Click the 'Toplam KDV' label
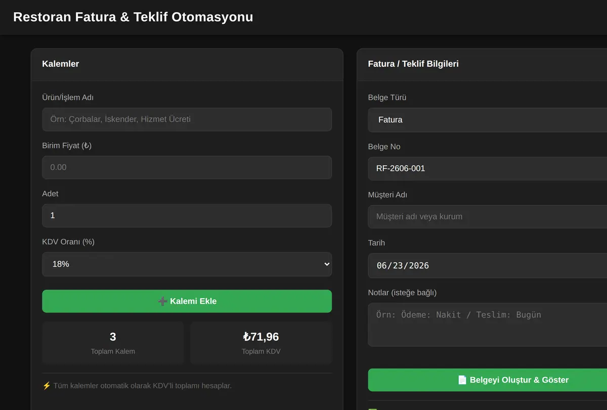The width and height of the screenshot is (607, 410). (x=261, y=351)
